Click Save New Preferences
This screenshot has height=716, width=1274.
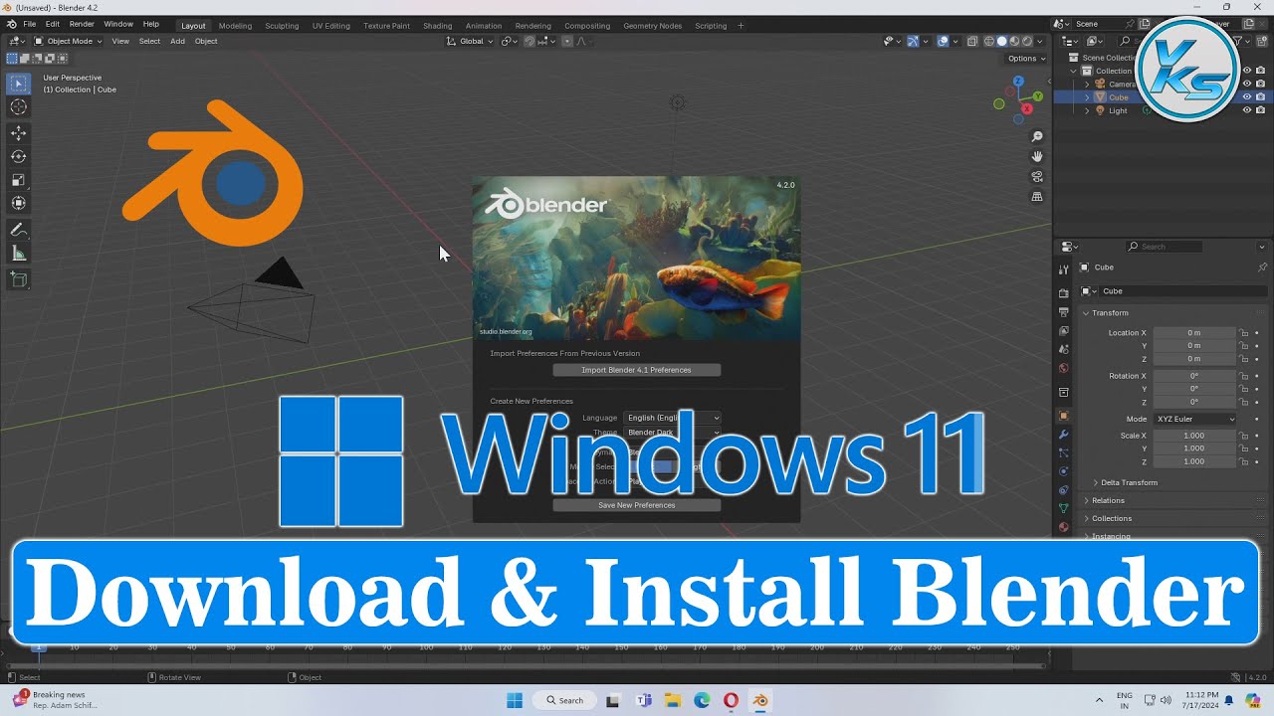[x=636, y=504]
